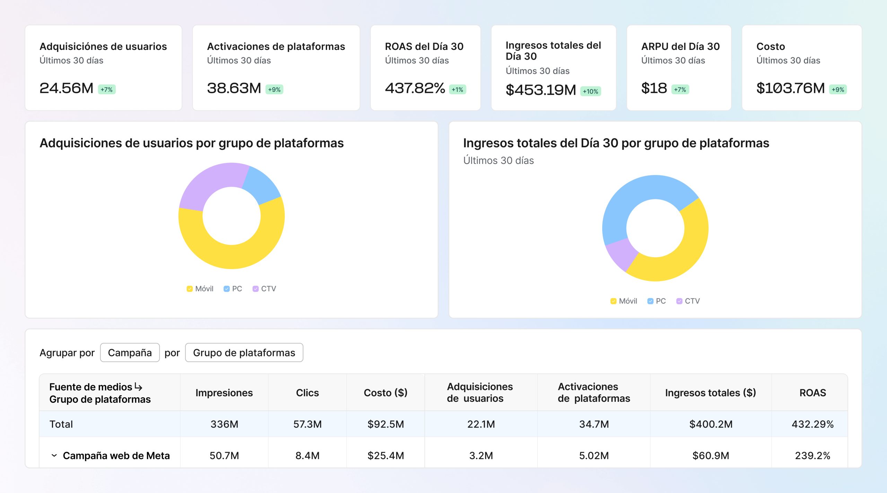The height and width of the screenshot is (493, 887).
Task: Sort the table by the Impresiones column
Action: click(x=224, y=392)
